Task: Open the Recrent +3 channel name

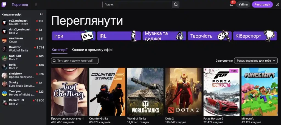Action: click(16, 100)
